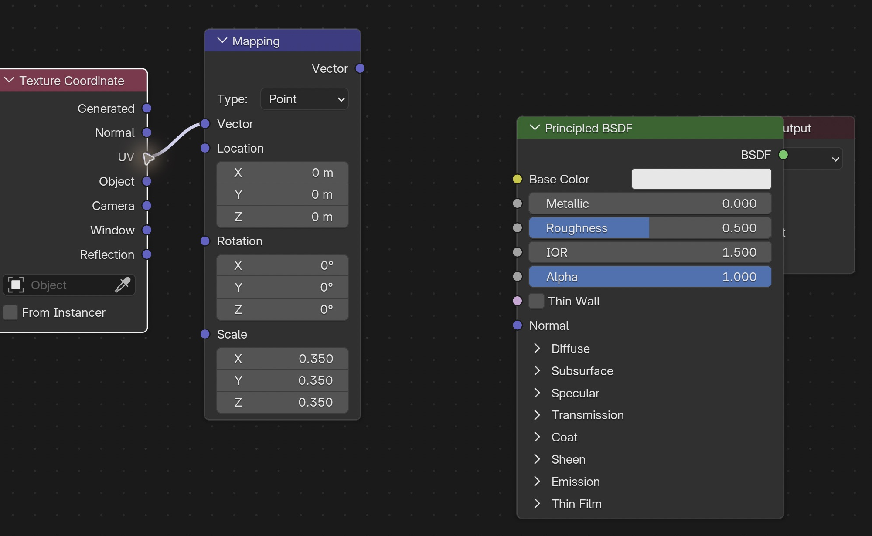
Task: Collapse the Texture Coordinate node
Action: click(x=9, y=81)
